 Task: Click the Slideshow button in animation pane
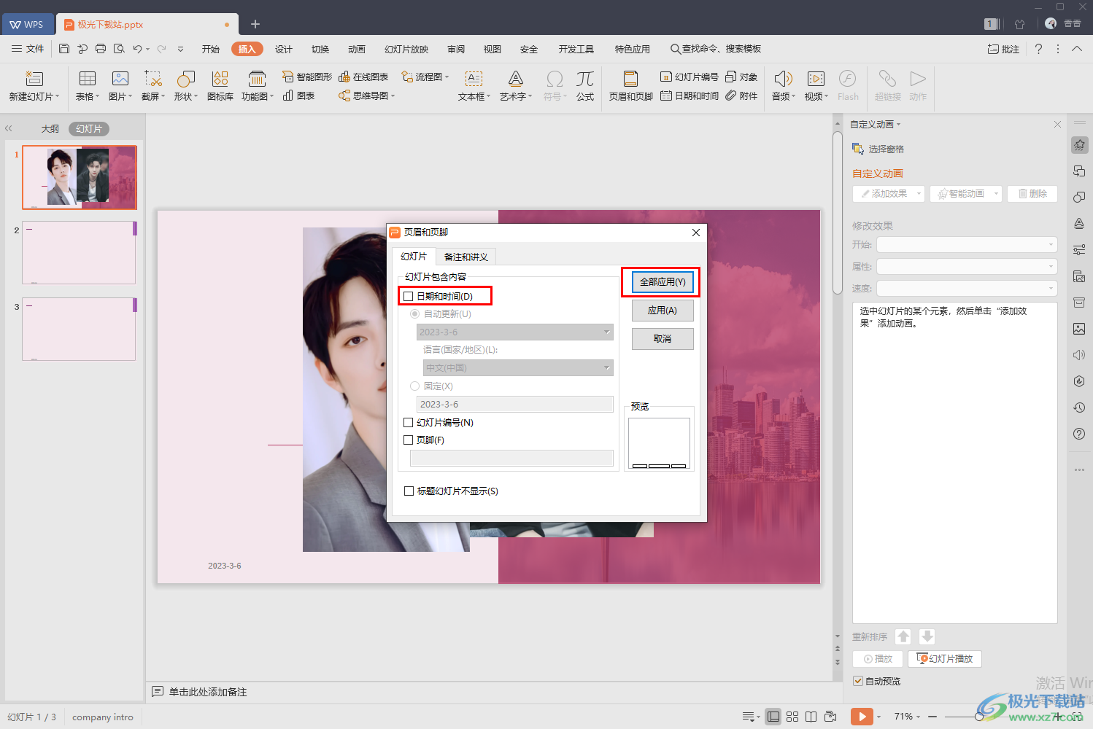[945, 658]
